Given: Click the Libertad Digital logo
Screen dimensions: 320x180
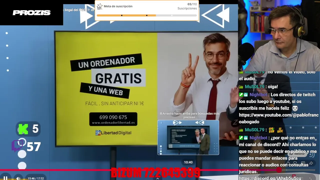Looking at the screenshot, I should click(x=113, y=133).
